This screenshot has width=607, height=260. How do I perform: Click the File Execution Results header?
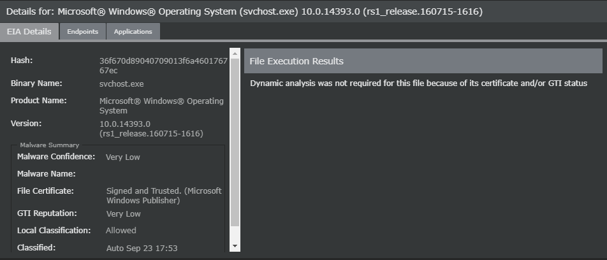(423, 61)
